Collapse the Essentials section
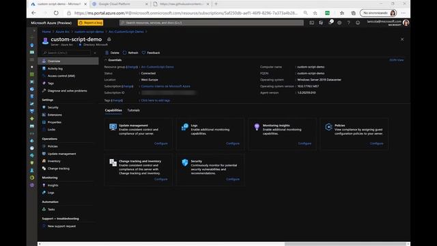437x246 pixels. pos(106,60)
